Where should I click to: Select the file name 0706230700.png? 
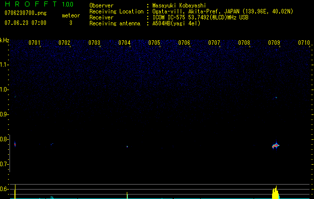(x=25, y=13)
